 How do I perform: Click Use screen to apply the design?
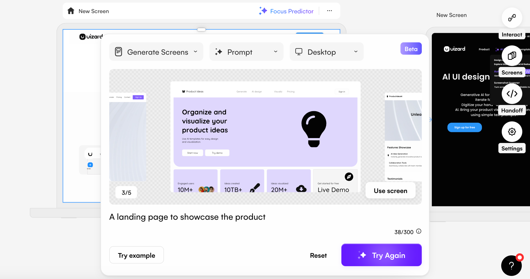[390, 191]
